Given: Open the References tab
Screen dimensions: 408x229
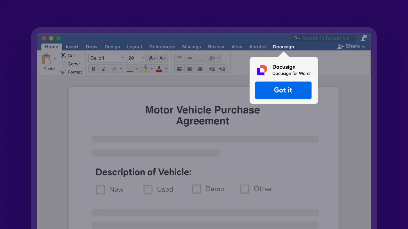Looking at the screenshot, I should click(162, 47).
